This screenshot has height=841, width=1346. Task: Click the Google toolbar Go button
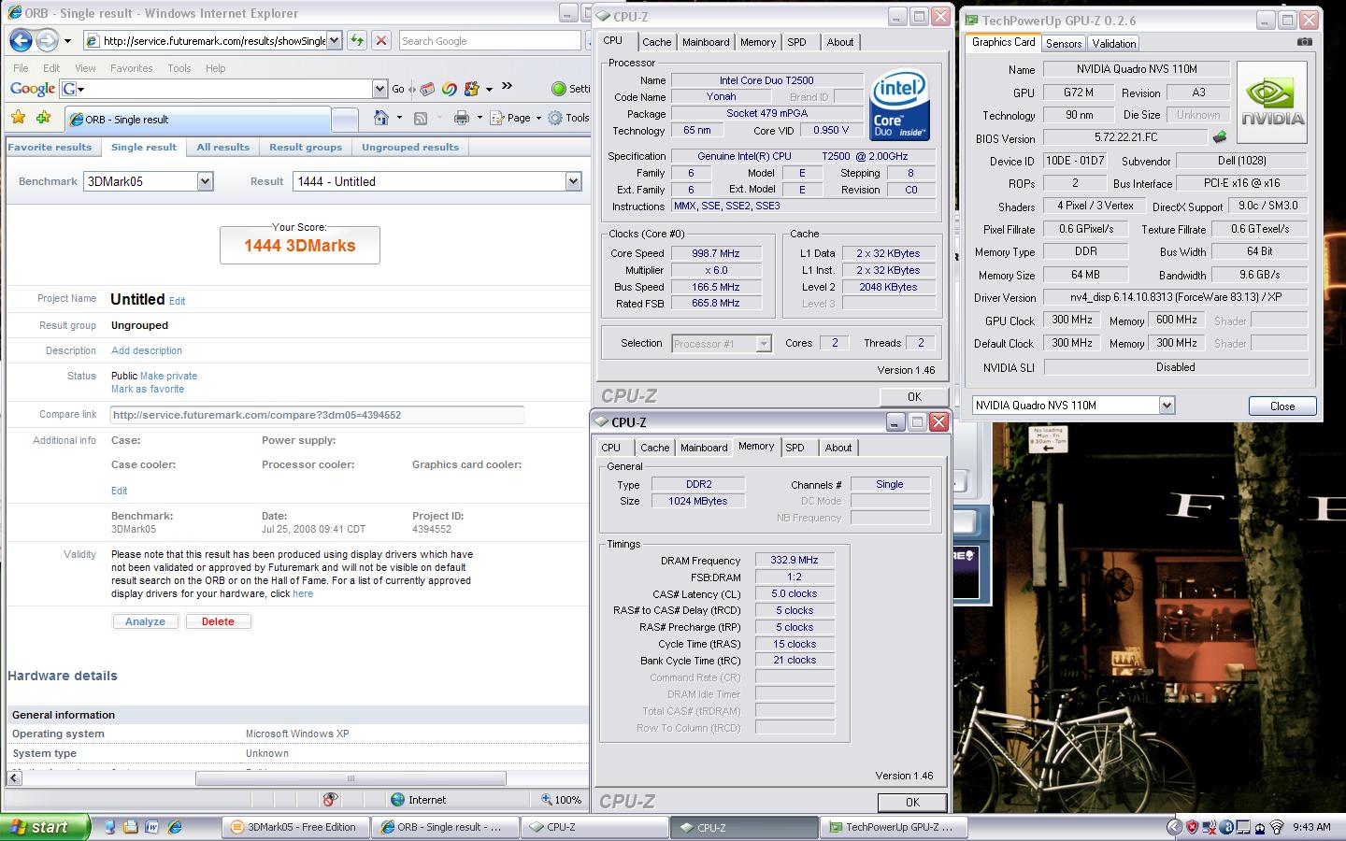click(398, 89)
